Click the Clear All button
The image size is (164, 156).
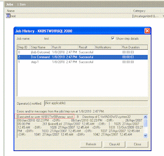(114, 144)
